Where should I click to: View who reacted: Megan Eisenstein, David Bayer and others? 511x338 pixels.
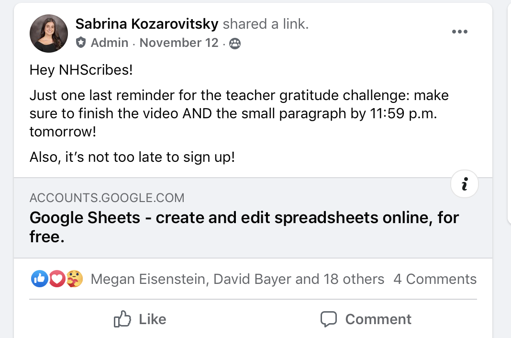click(x=237, y=279)
